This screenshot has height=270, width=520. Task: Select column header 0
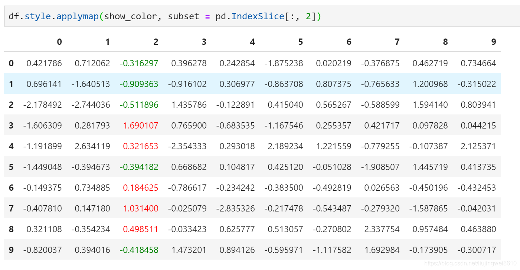(59, 42)
